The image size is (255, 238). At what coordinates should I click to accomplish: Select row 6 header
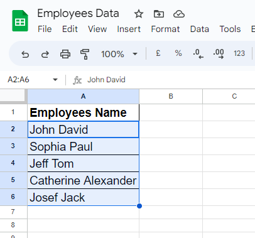13,197
